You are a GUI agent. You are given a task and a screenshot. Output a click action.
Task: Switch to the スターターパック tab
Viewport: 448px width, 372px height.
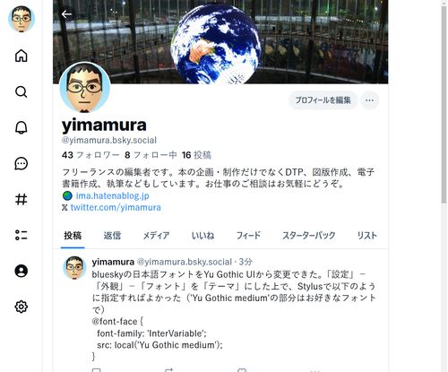[x=309, y=236]
